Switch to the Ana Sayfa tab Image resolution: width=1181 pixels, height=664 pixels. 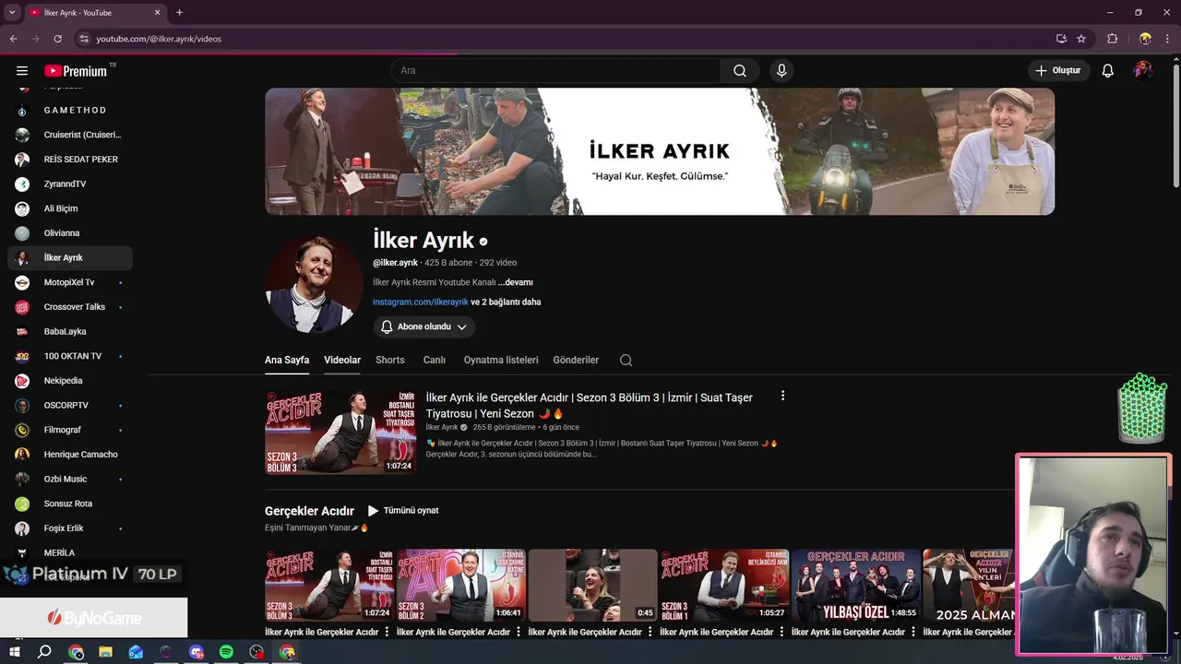287,360
